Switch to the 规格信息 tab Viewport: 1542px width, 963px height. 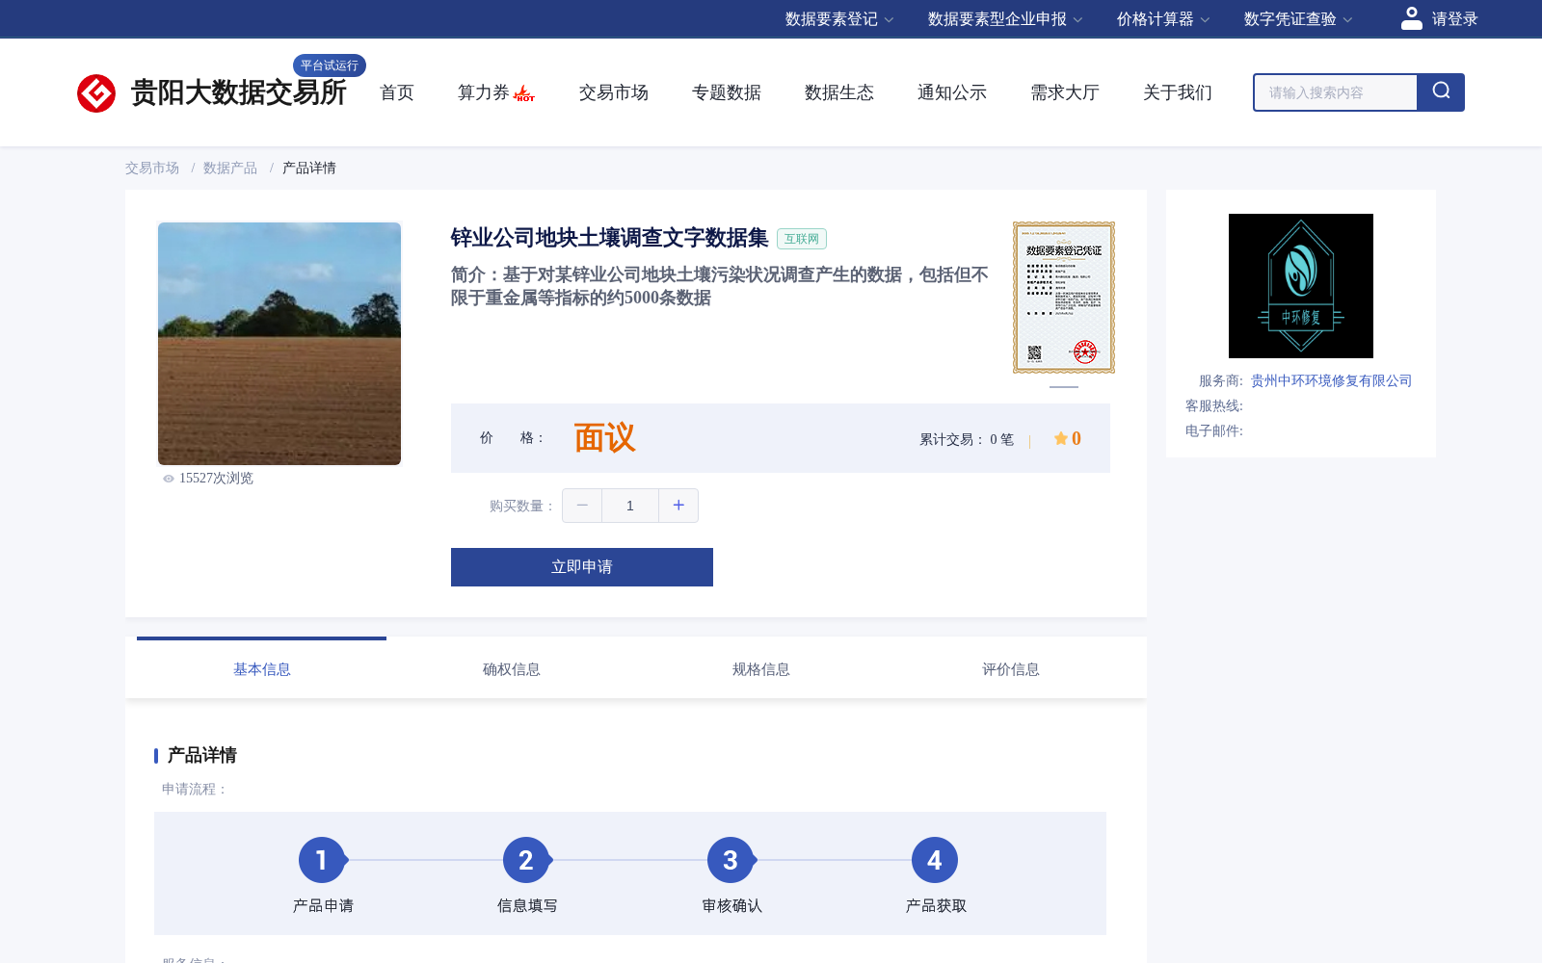(x=761, y=669)
